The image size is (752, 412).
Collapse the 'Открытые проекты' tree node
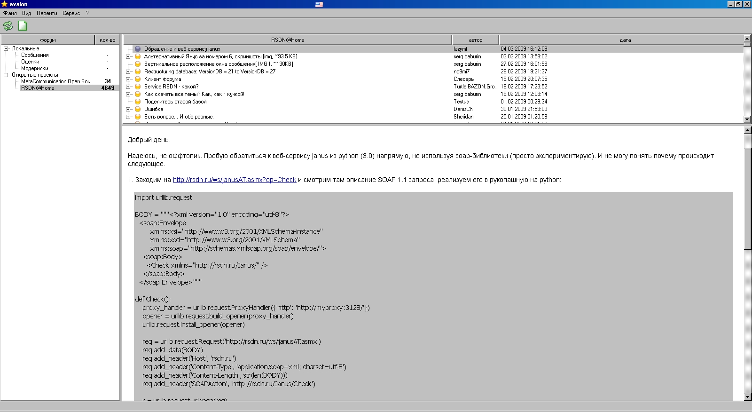(6, 75)
